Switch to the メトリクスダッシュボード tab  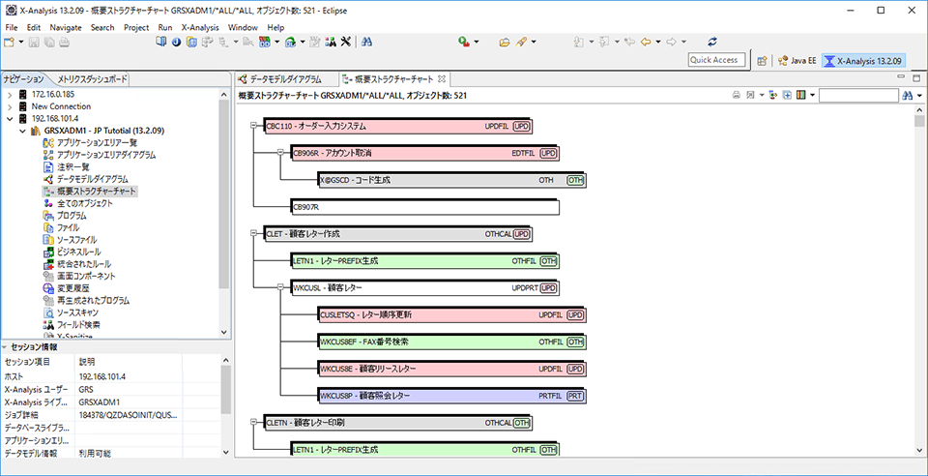[93, 78]
